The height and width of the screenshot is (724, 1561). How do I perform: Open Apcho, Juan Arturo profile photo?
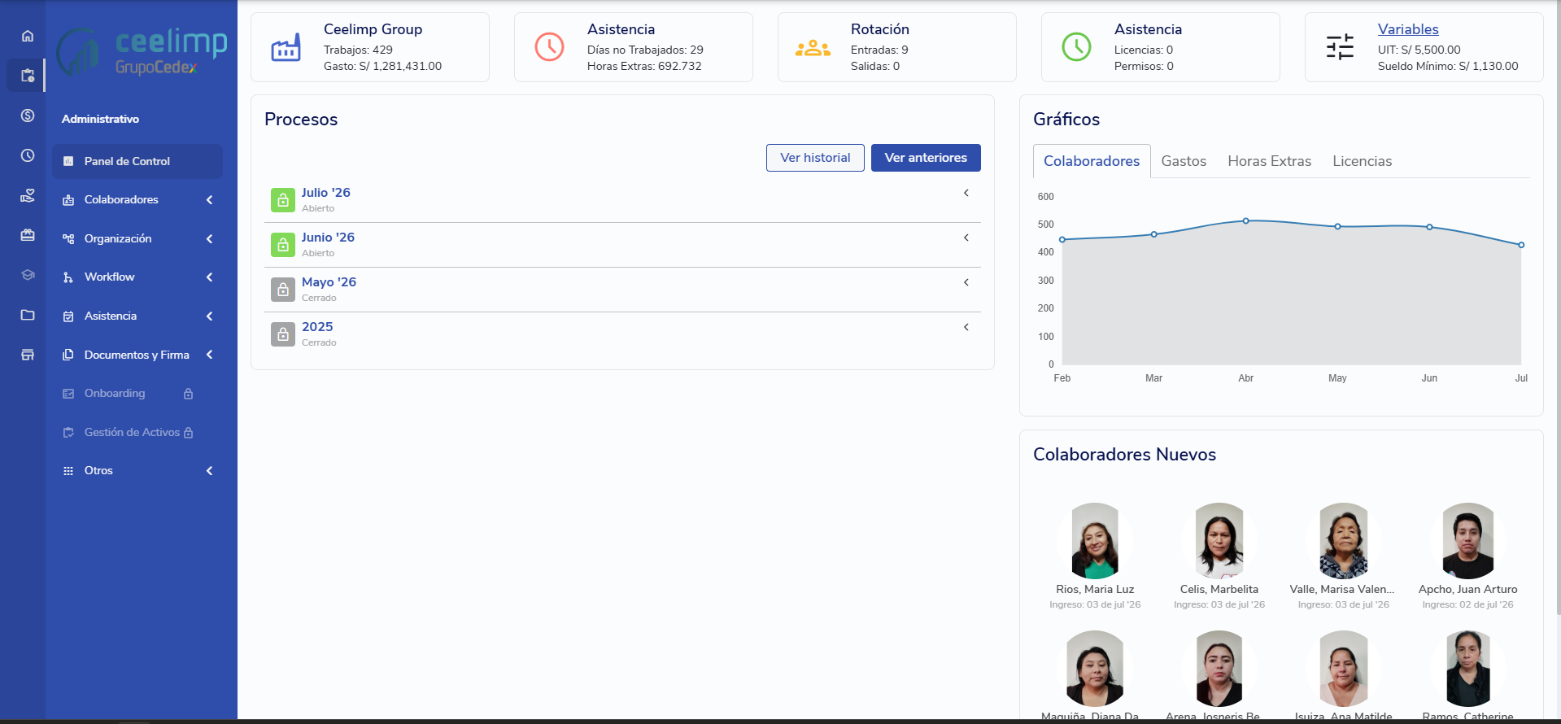1467,541
